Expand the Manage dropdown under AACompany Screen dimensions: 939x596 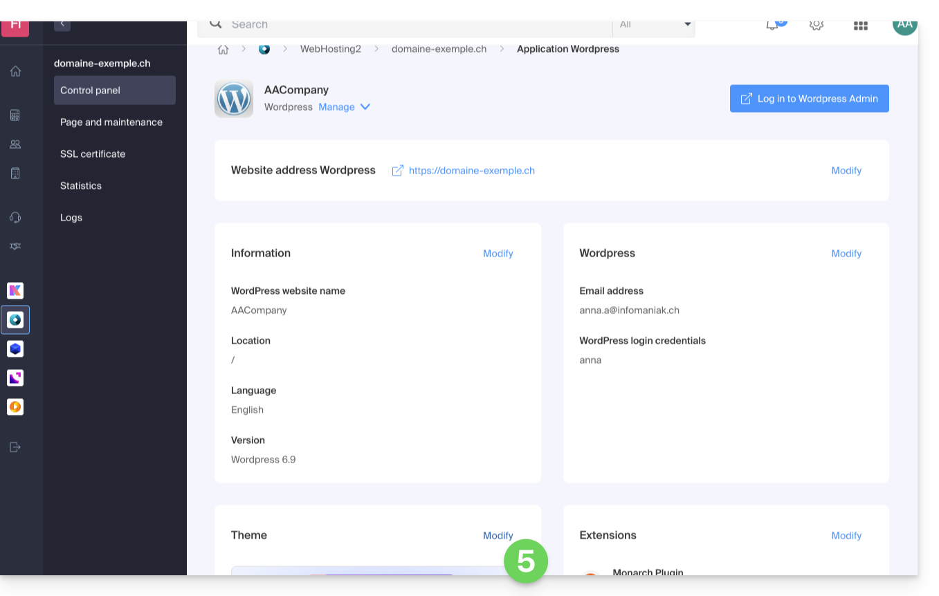345,107
